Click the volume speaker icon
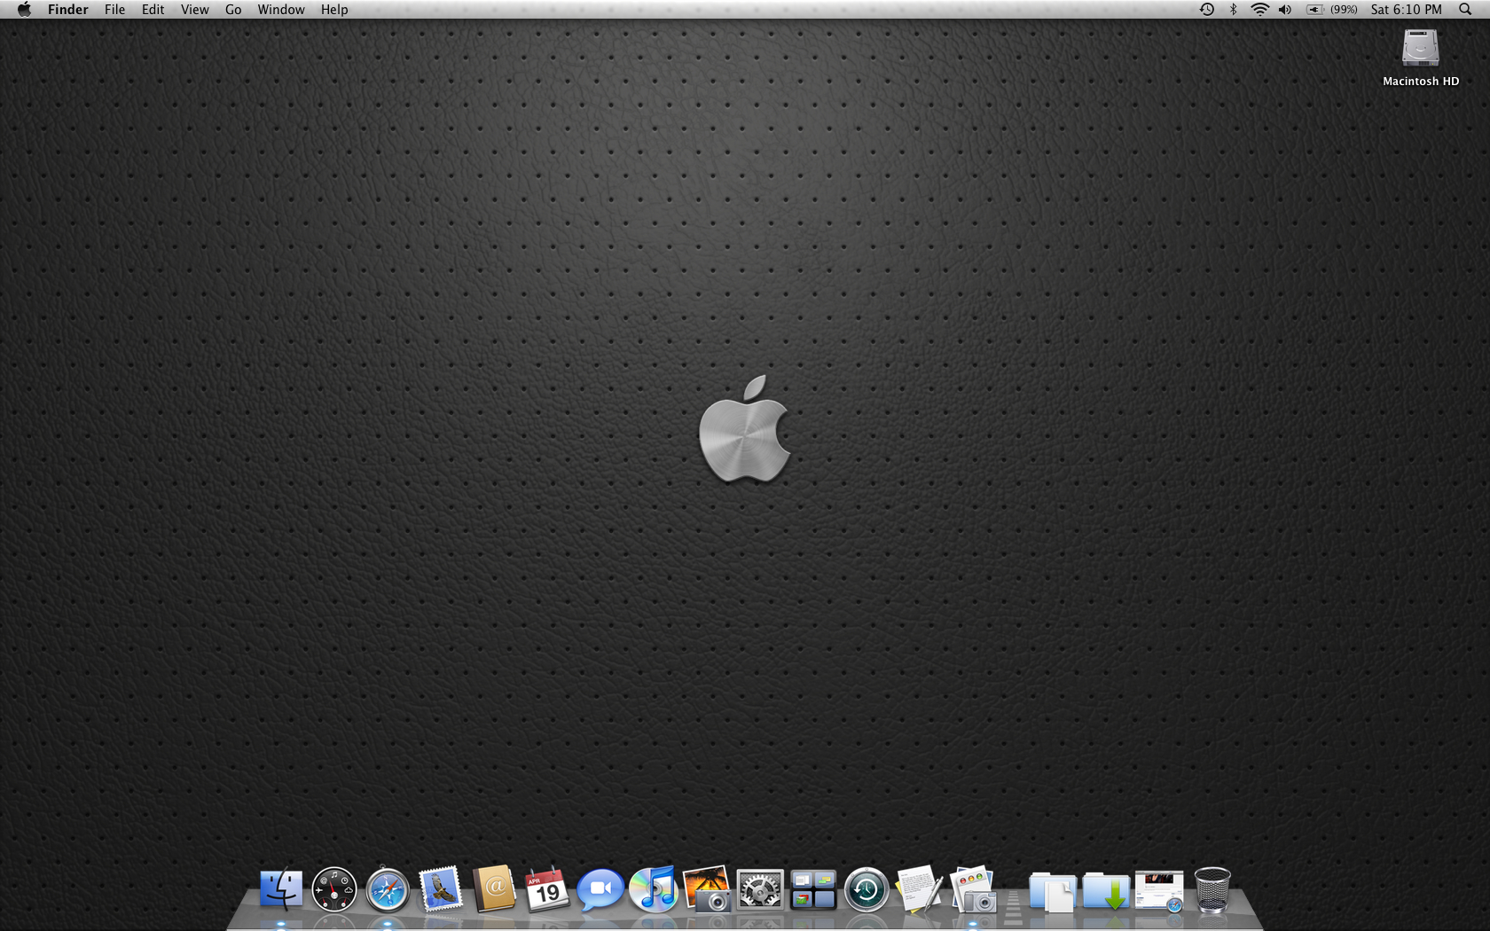The height and width of the screenshot is (931, 1490). (1285, 10)
